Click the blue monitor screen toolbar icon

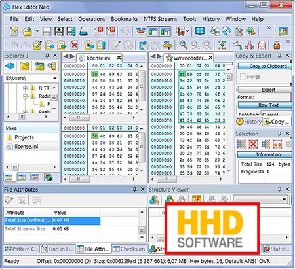click(x=200, y=31)
